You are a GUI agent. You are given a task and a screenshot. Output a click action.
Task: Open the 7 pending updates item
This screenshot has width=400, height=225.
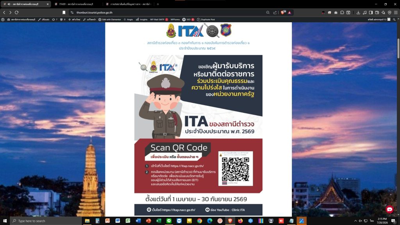tap(55, 20)
